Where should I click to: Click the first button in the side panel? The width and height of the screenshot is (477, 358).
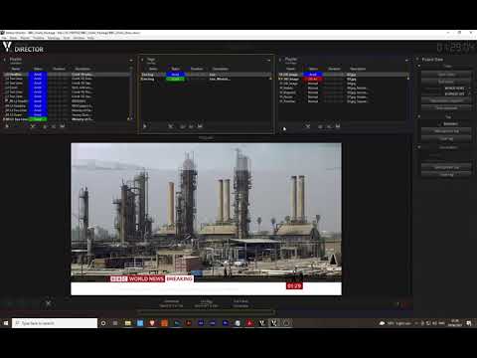click(446, 75)
